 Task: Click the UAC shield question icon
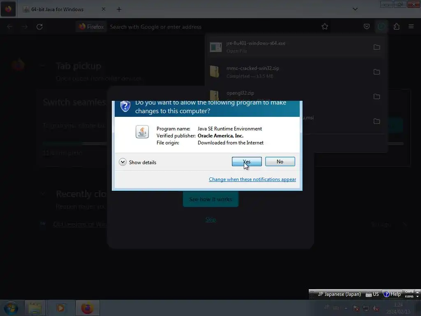[125, 107]
